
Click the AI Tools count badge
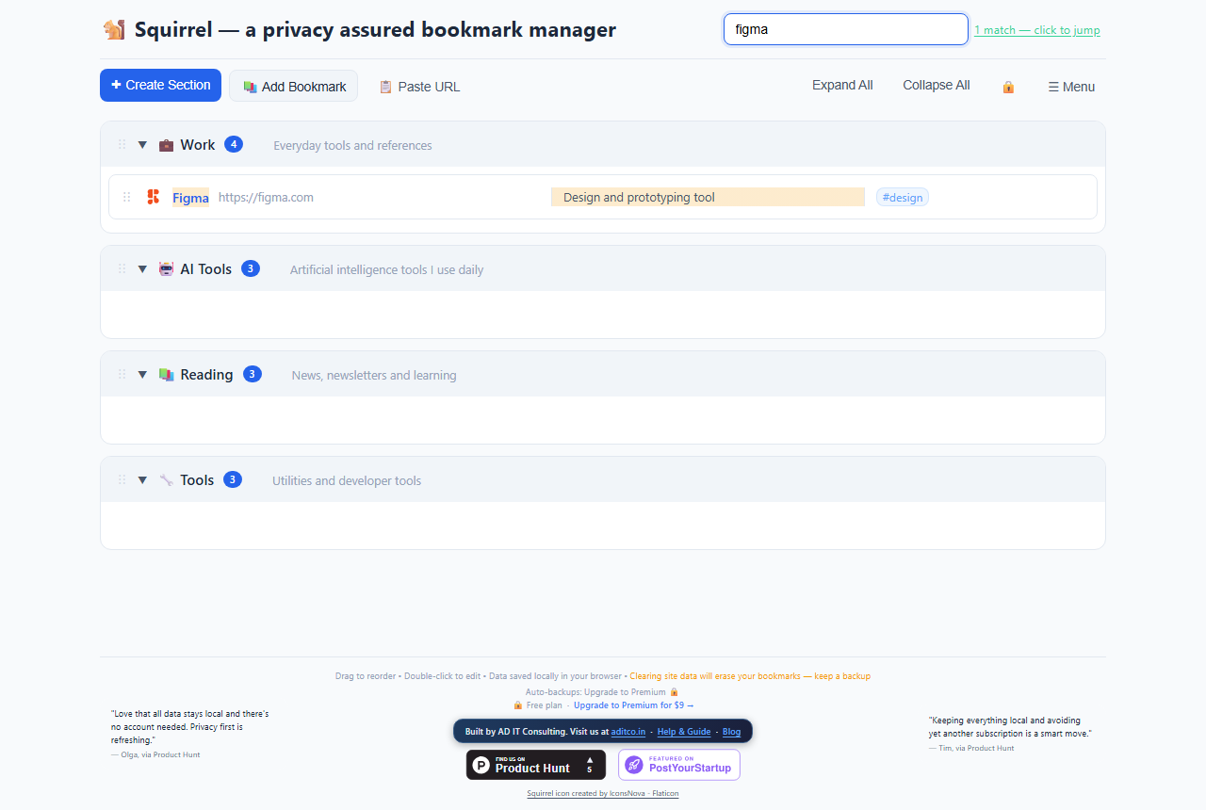(x=250, y=268)
